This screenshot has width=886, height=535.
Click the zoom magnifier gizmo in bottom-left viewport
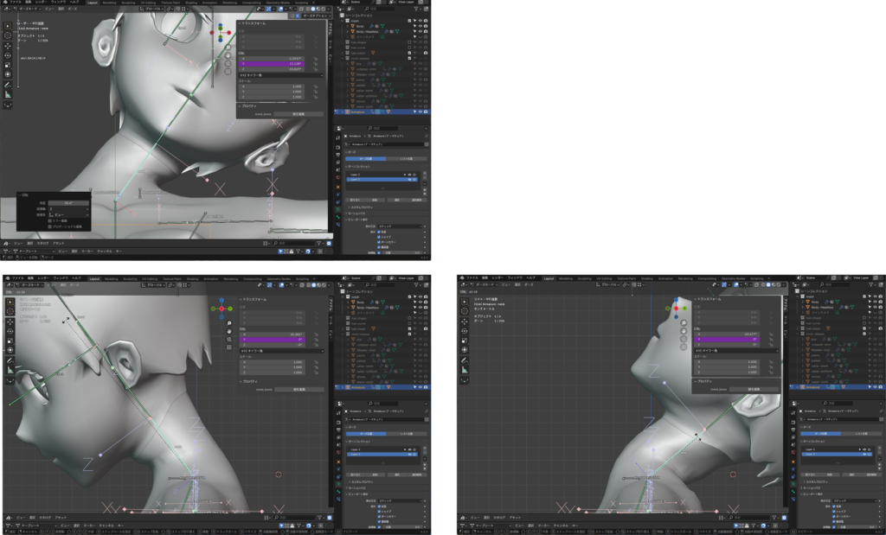[x=230, y=323]
